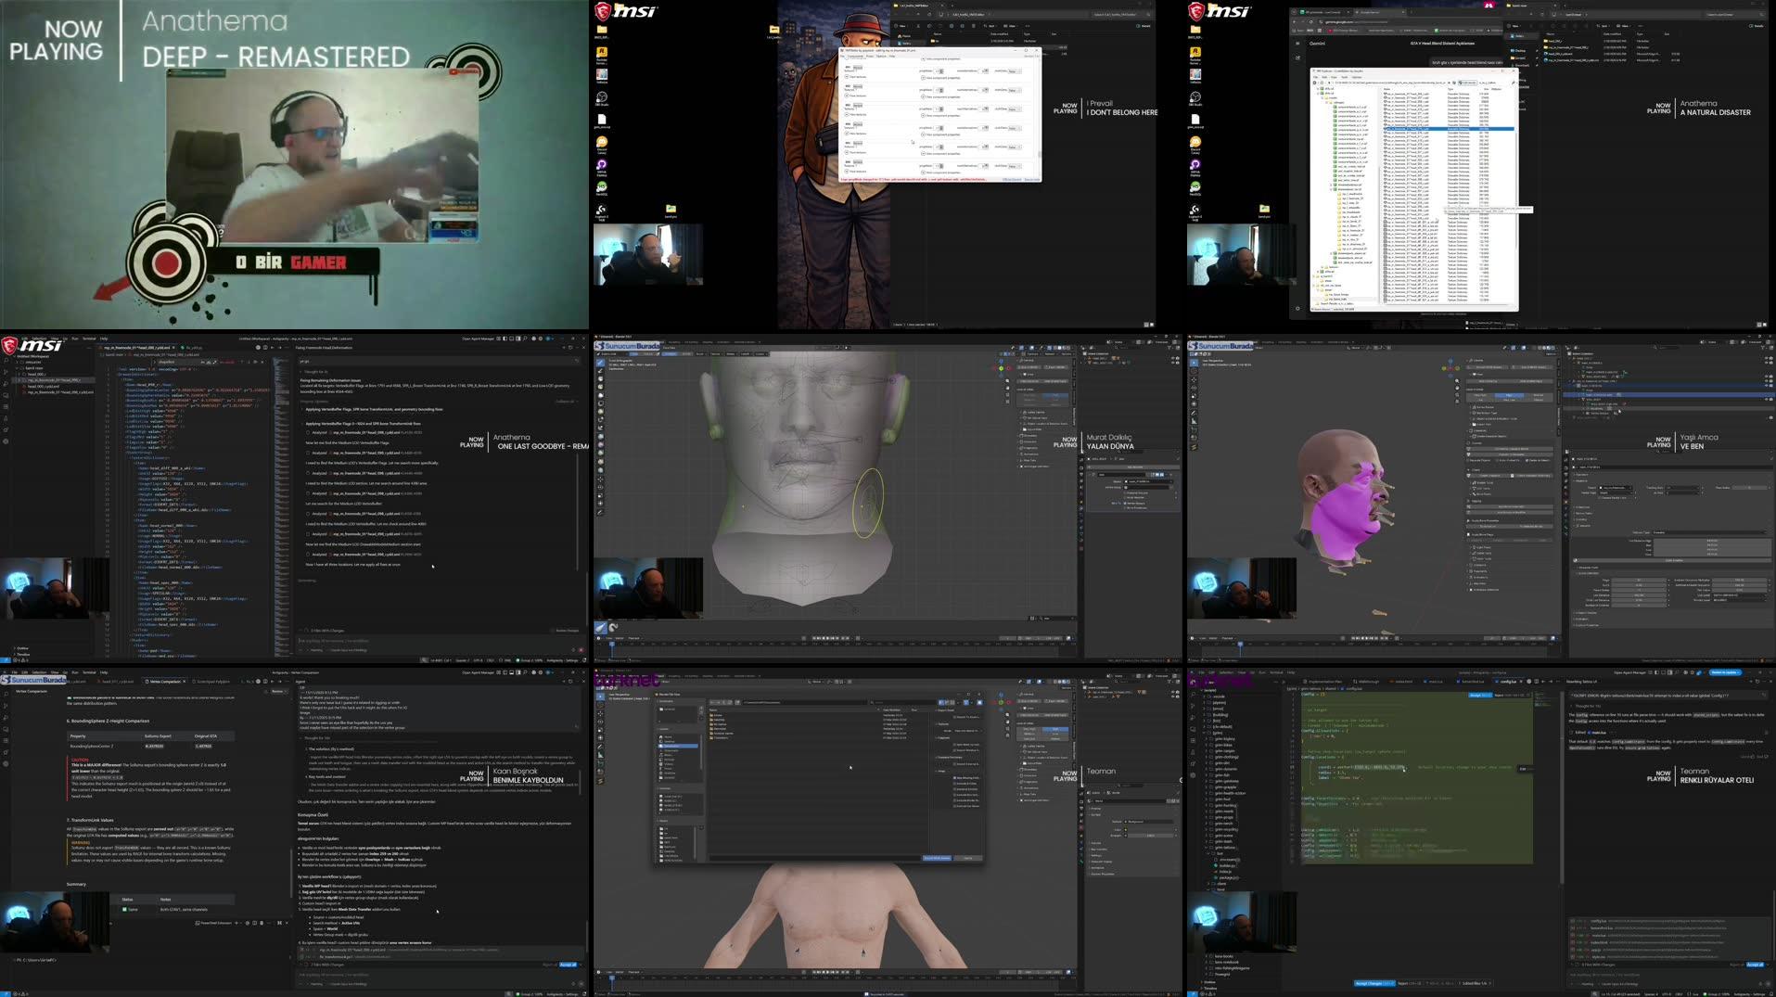Open the filter icon in Blender's outliner header
Image resolution: width=1776 pixels, height=997 pixels.
point(1764,348)
